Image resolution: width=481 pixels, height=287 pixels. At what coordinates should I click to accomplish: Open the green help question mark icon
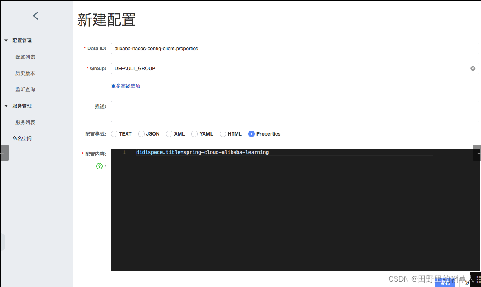pyautogui.click(x=99, y=166)
